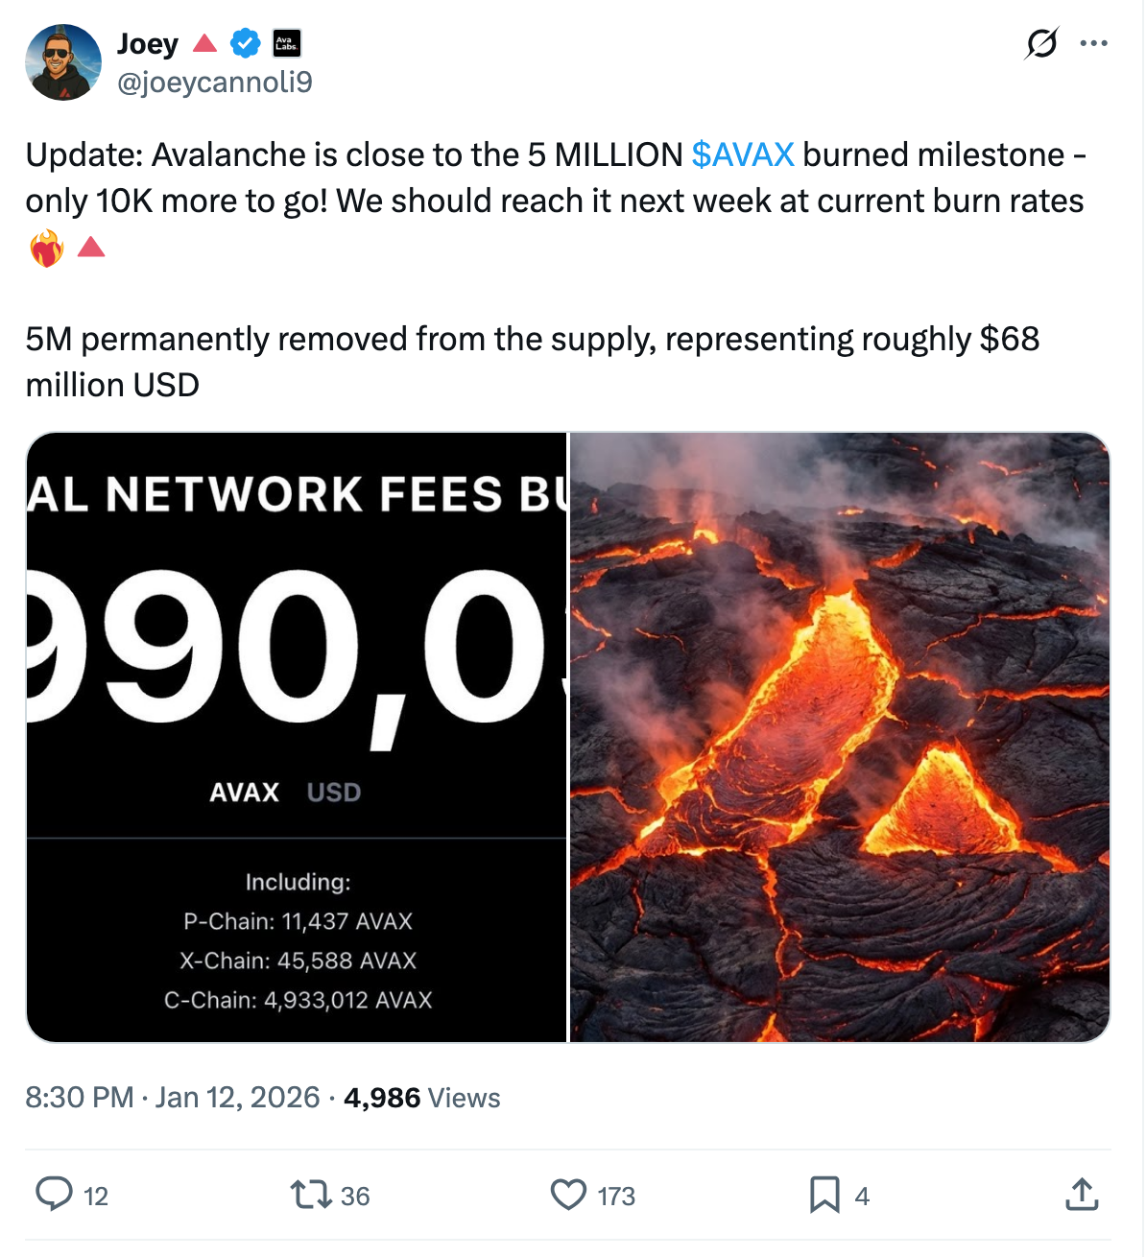Open the $AVAX cashtag page
1146x1257 pixels.
point(742,154)
